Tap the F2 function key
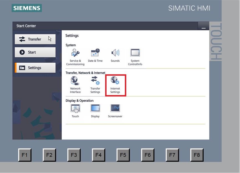Image resolution: width=240 pixels, height=173 pixels. pos(49,155)
